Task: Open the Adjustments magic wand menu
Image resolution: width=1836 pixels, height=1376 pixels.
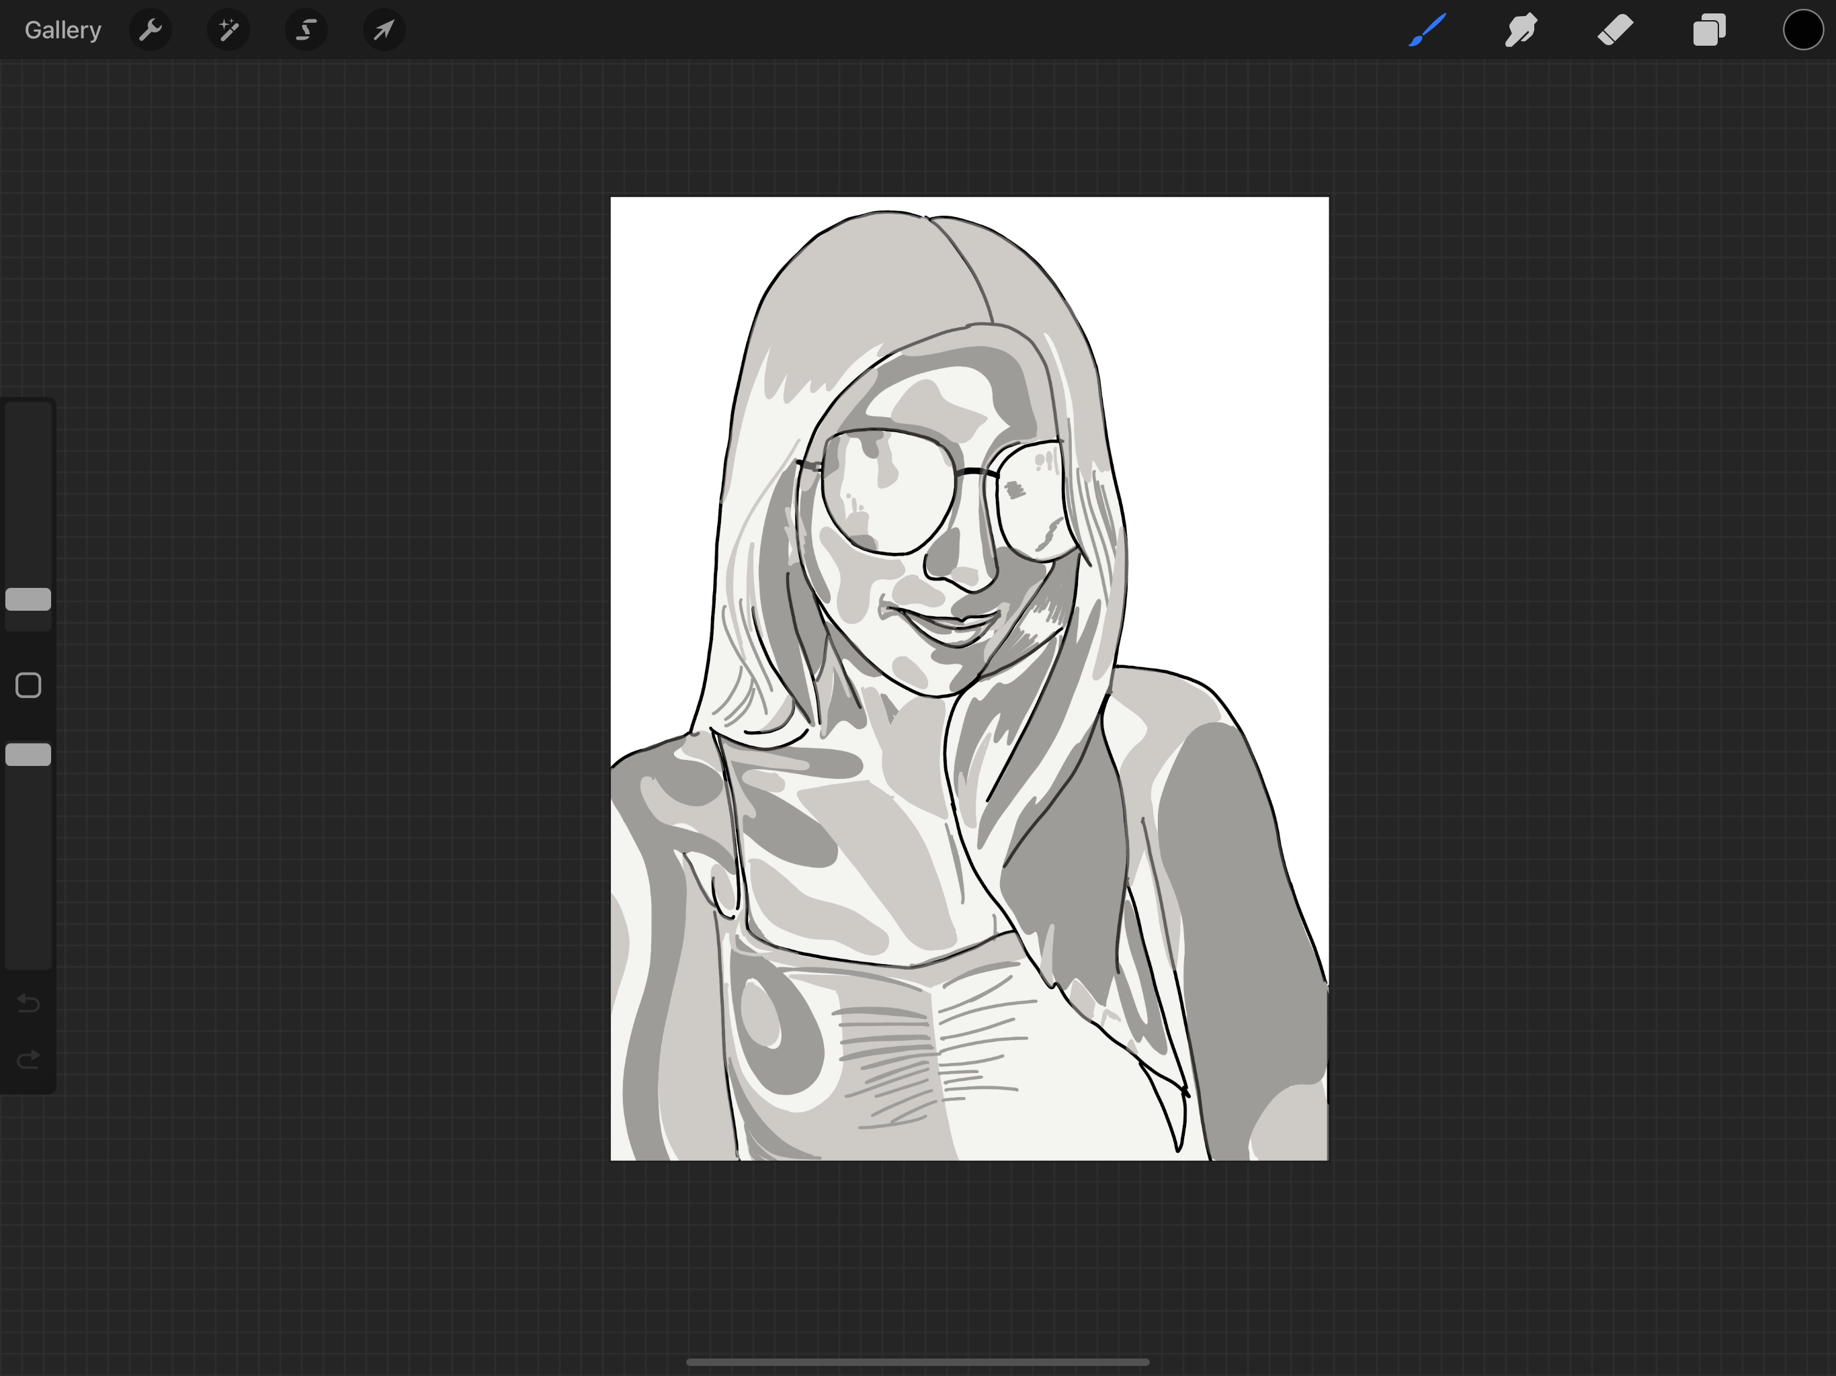Action: click(228, 31)
